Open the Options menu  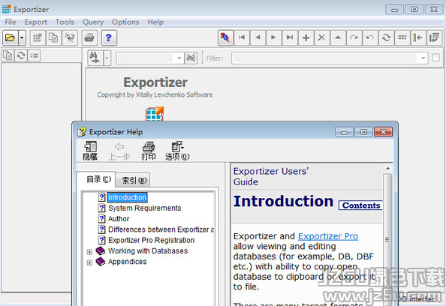coord(125,22)
